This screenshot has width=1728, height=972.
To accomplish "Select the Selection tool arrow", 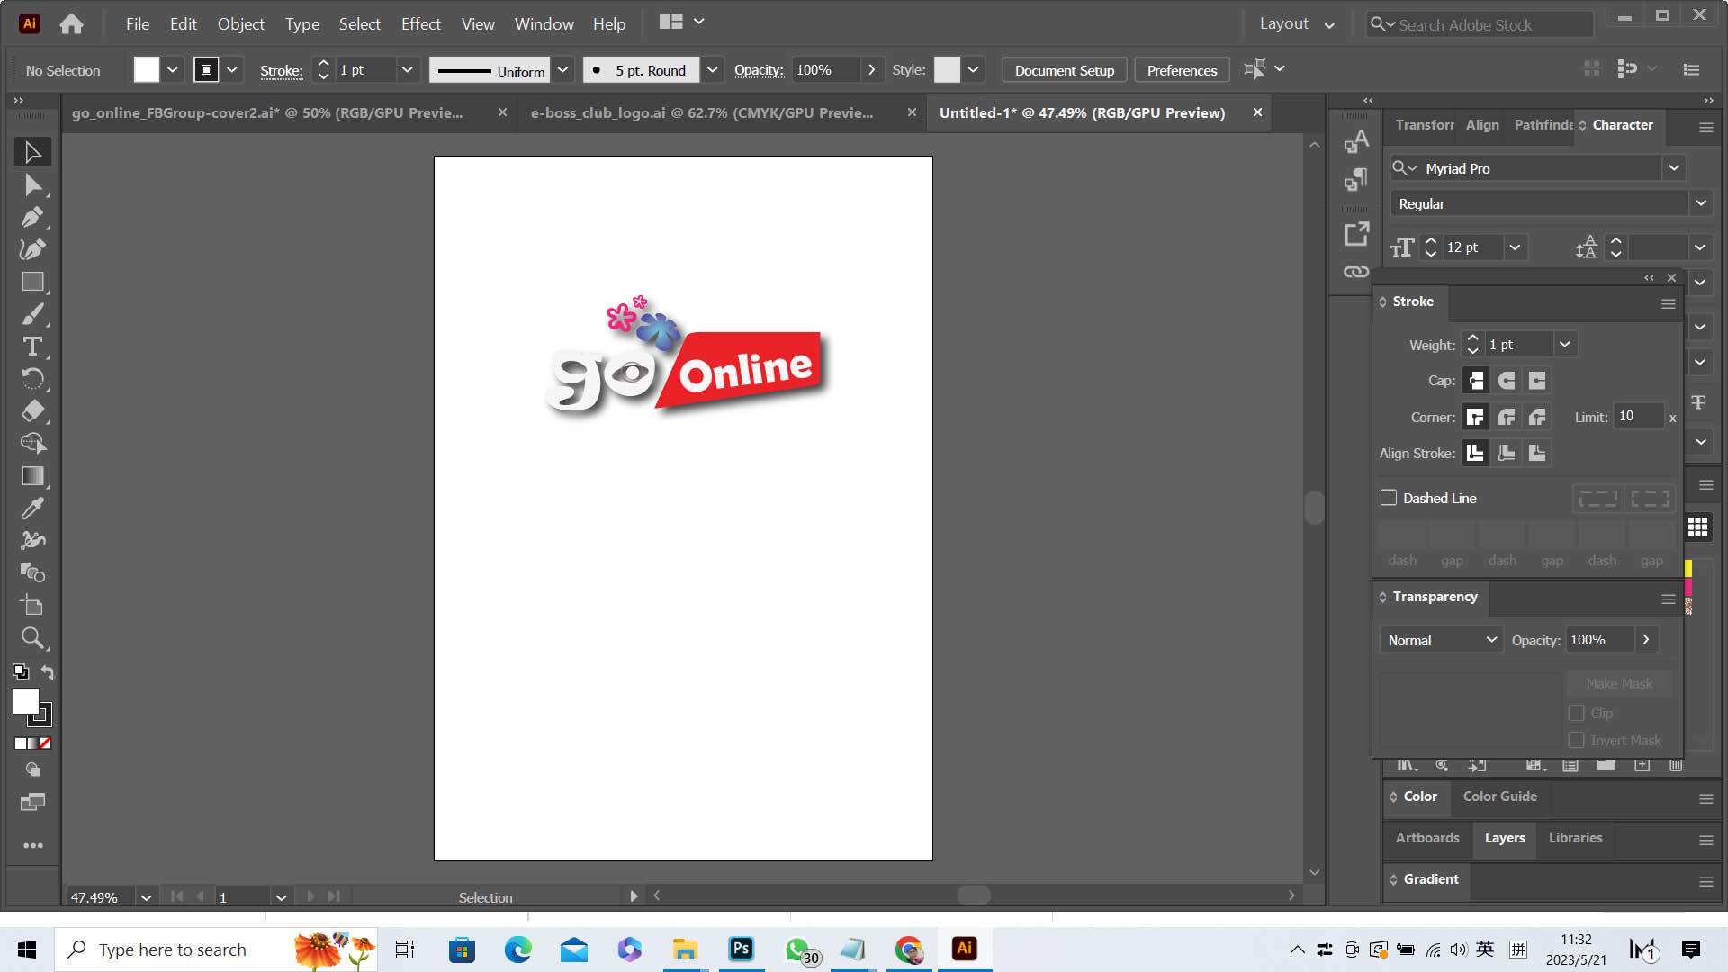I will coord(32,152).
